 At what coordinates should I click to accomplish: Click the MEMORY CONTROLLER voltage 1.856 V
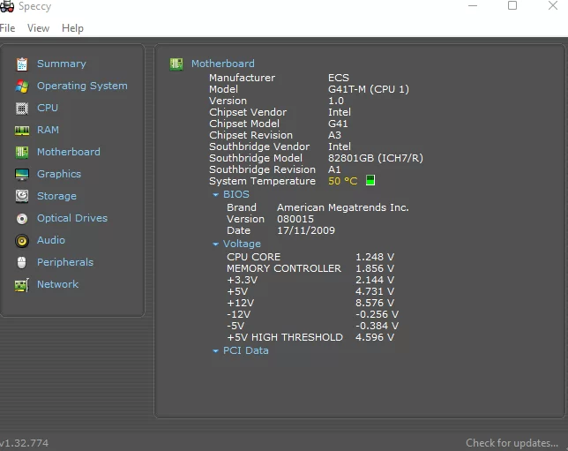[x=375, y=268]
